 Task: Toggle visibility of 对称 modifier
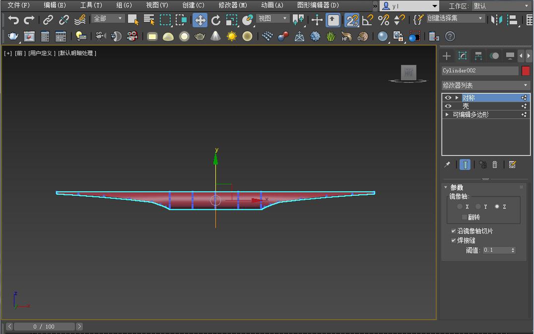coord(448,98)
